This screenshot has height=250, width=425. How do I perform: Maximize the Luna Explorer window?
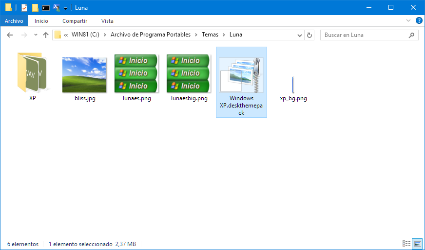391,8
